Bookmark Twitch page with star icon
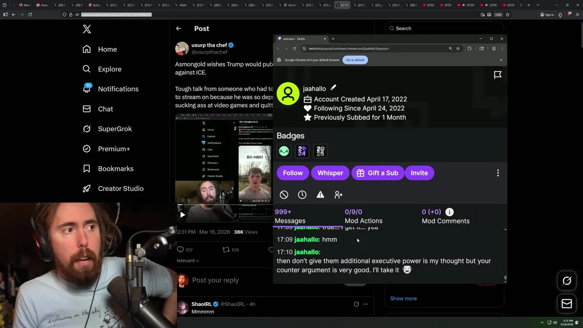Viewport: 583px width, 328px height. [x=458, y=48]
